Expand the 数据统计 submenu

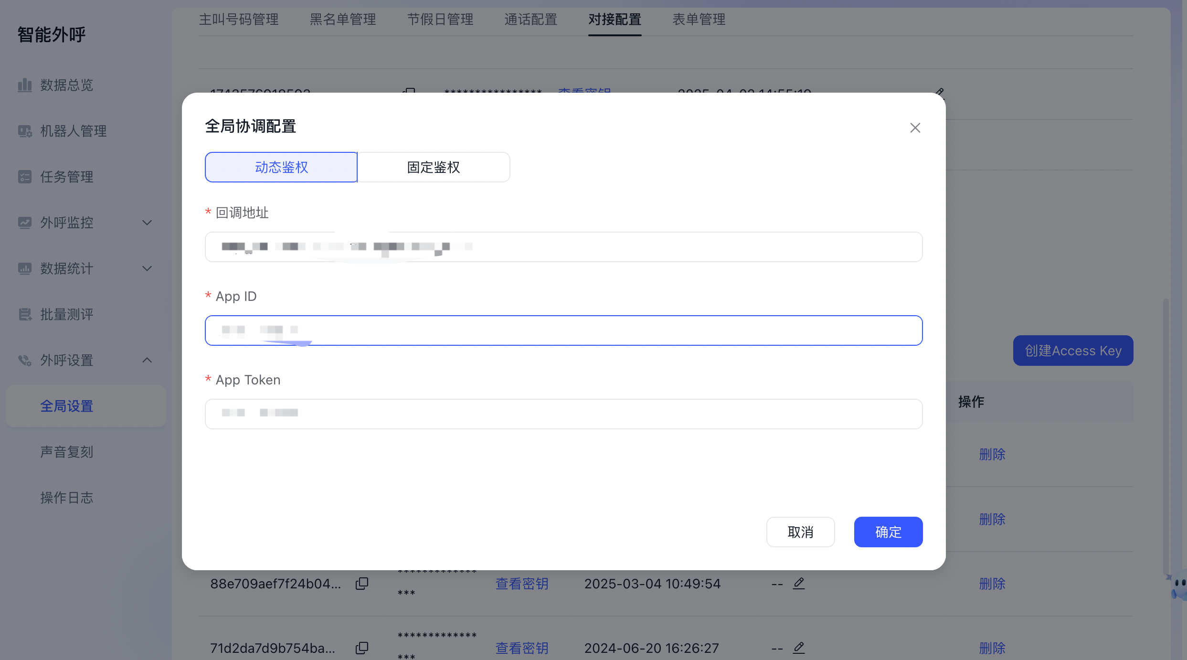pyautogui.click(x=147, y=268)
